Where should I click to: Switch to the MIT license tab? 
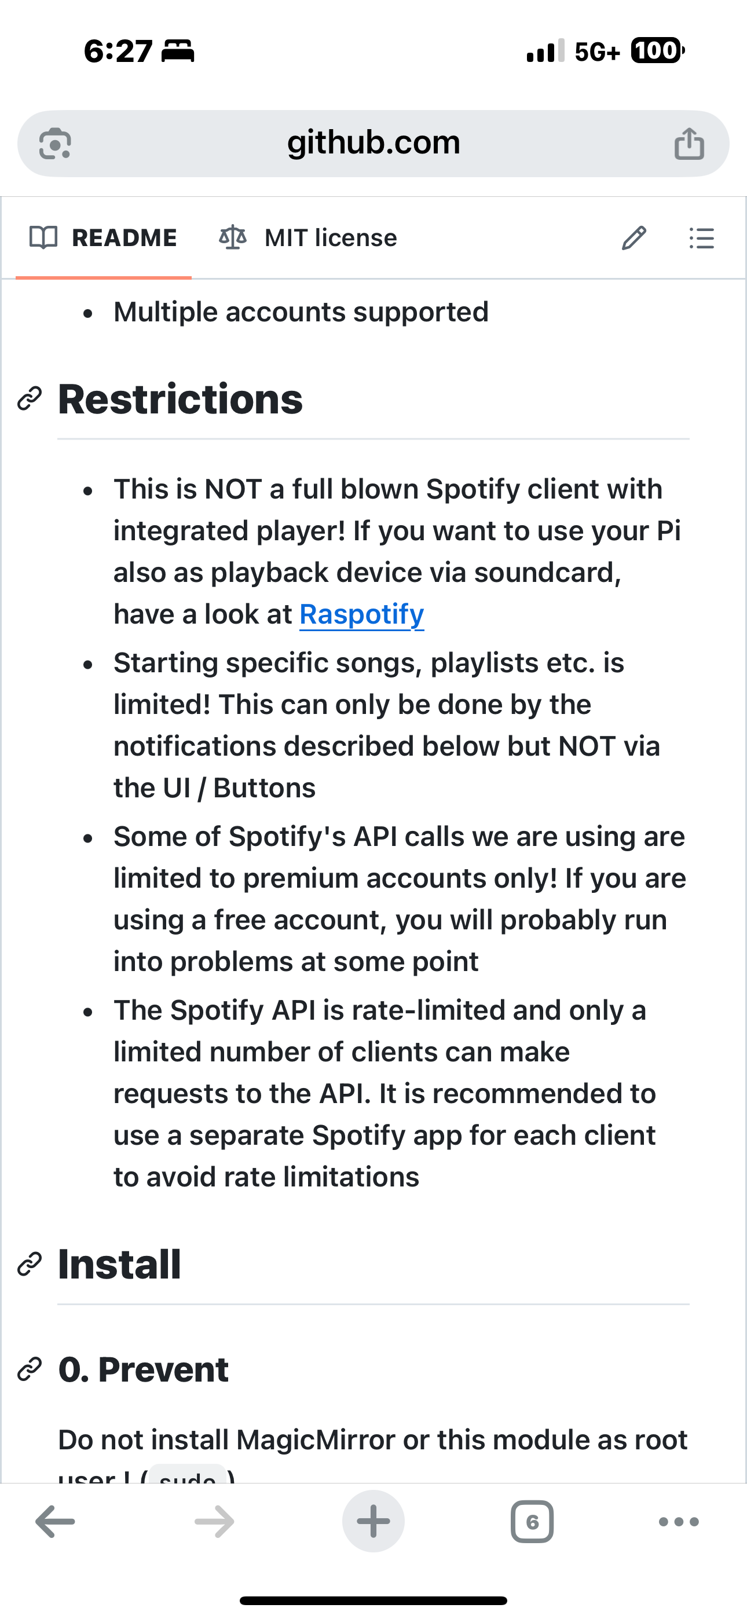[308, 238]
